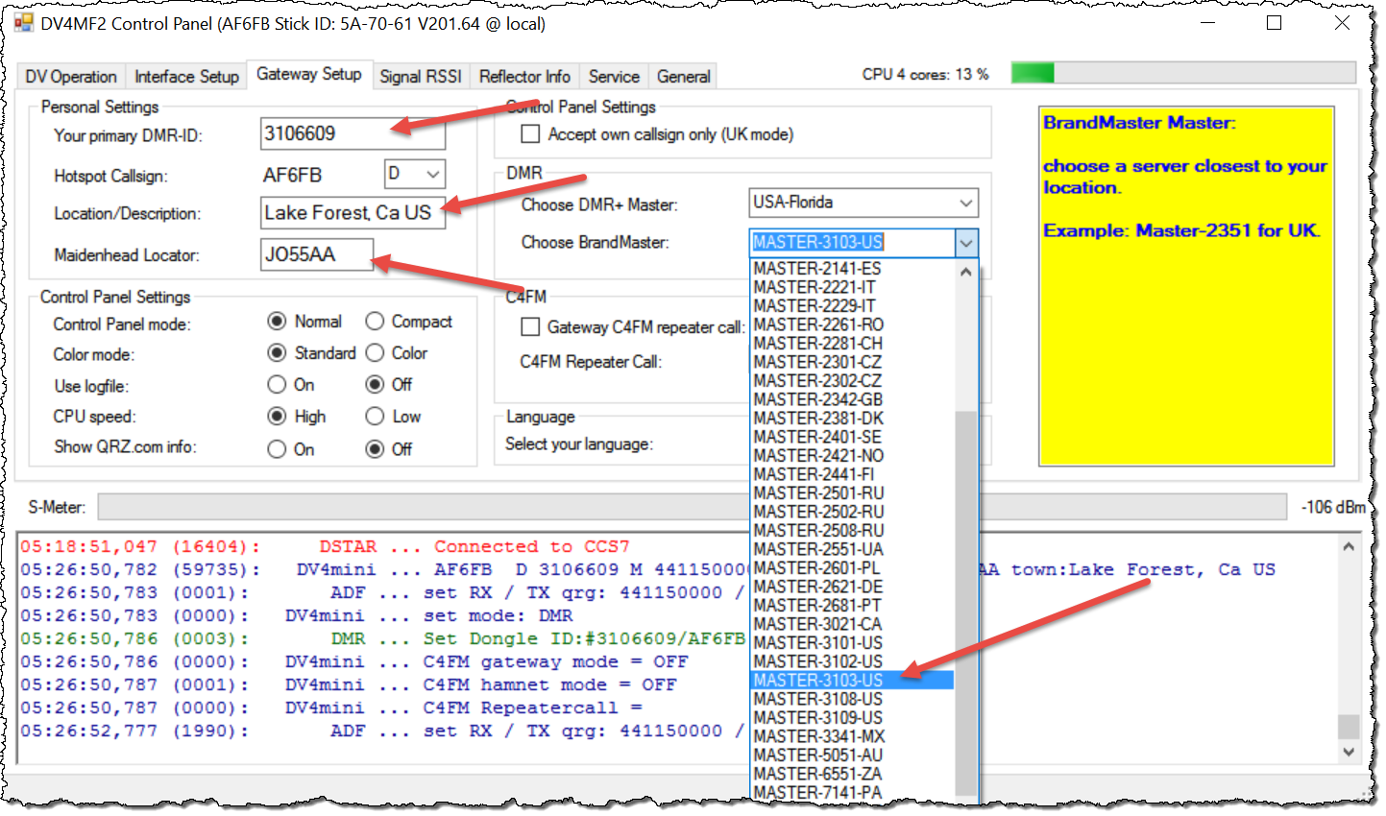Set CPU speed to Low
This screenshot has height=816, width=1386.
(x=393, y=417)
